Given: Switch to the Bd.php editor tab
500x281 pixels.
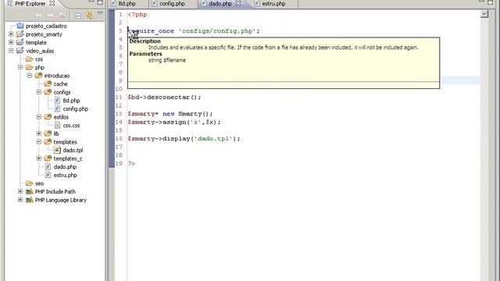Looking at the screenshot, I should pos(127,4).
